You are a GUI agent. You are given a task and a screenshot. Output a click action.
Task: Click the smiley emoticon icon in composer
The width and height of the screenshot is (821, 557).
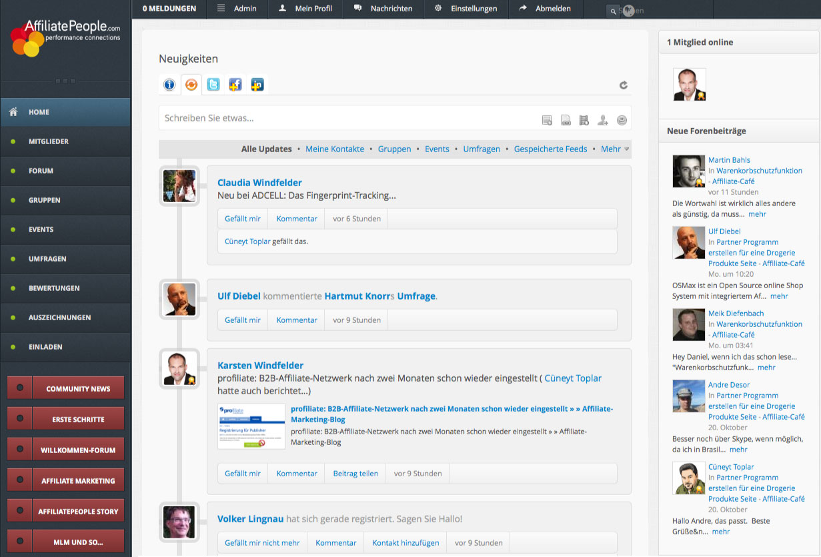tap(622, 120)
